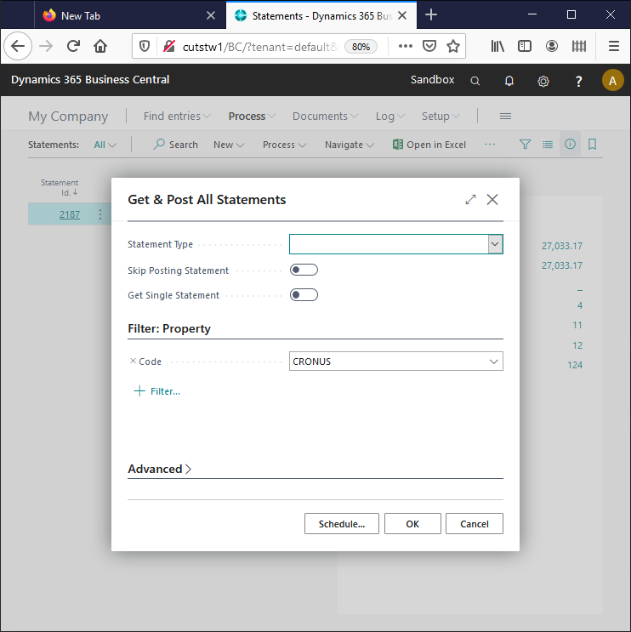
Task: Toggle Skip Posting Statement switch
Action: (304, 270)
